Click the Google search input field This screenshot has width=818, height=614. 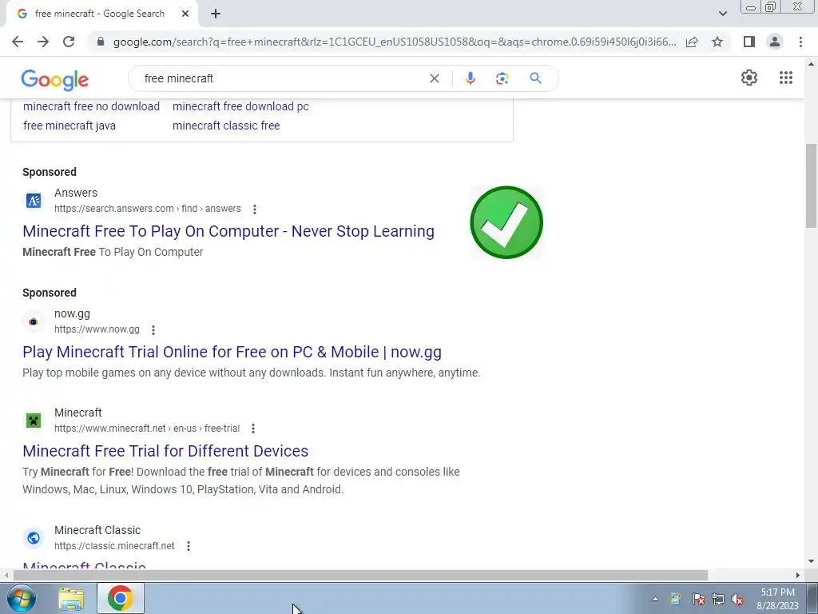tap(282, 78)
